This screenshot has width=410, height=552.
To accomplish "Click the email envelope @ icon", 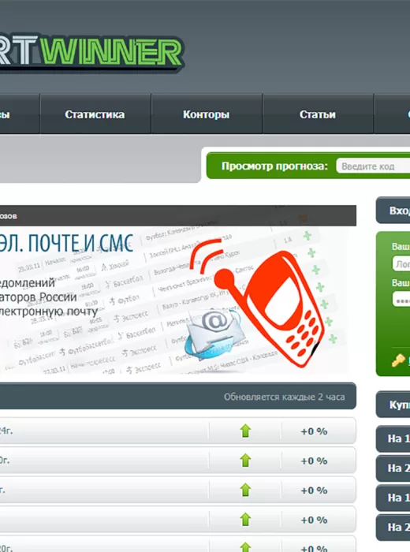I will (x=214, y=334).
